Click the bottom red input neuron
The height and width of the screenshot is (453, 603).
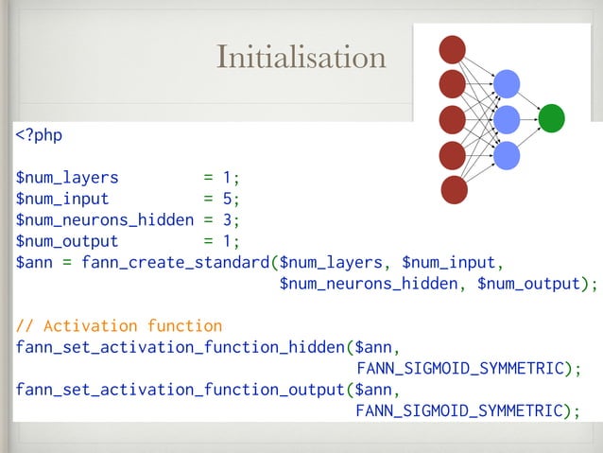click(455, 190)
